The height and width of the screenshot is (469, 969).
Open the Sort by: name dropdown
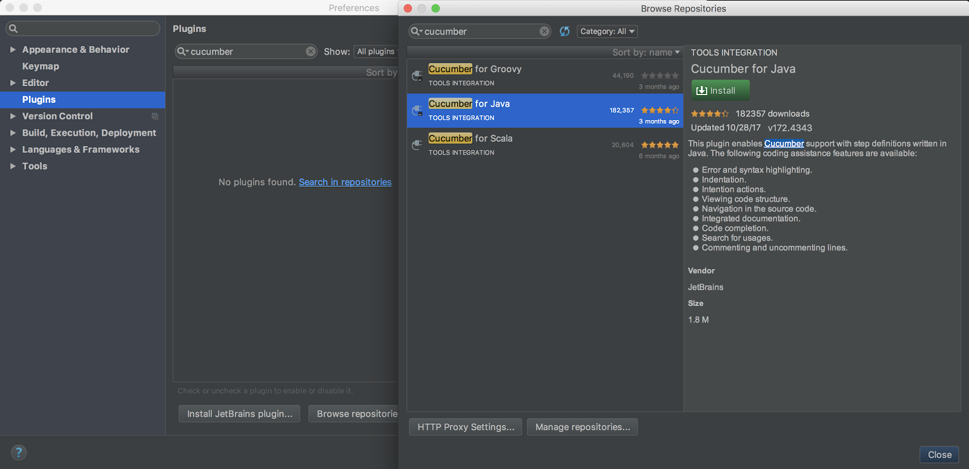646,53
